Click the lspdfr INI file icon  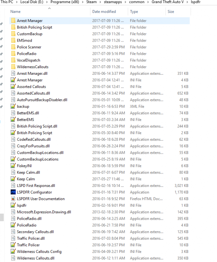(13, 205)
